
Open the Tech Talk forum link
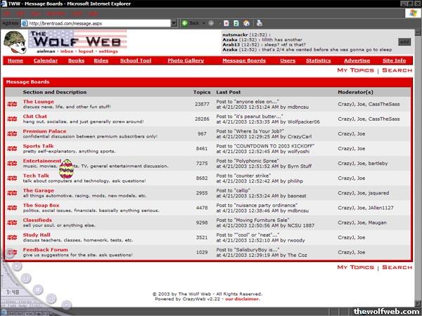pos(36,176)
